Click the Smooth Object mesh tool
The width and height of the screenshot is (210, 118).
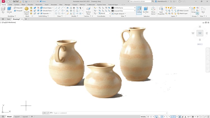27,10
